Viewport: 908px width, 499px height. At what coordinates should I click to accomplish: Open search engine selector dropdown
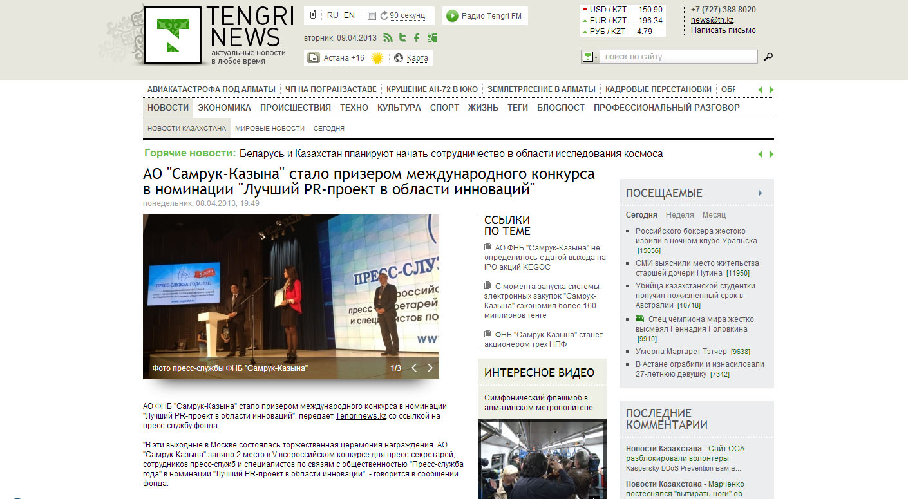pos(590,57)
